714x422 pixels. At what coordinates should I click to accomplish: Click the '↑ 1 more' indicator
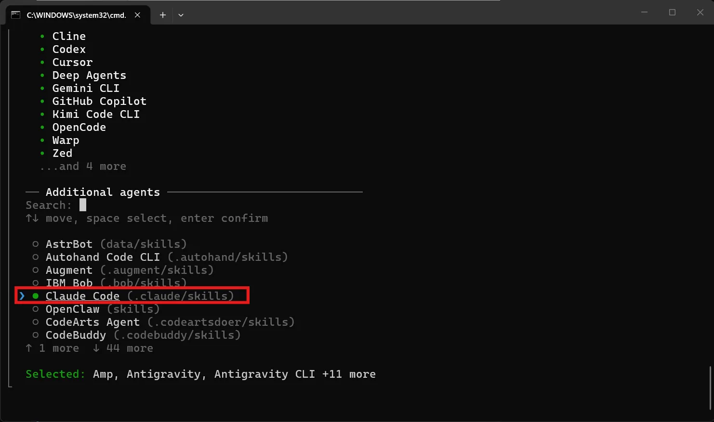click(52, 348)
